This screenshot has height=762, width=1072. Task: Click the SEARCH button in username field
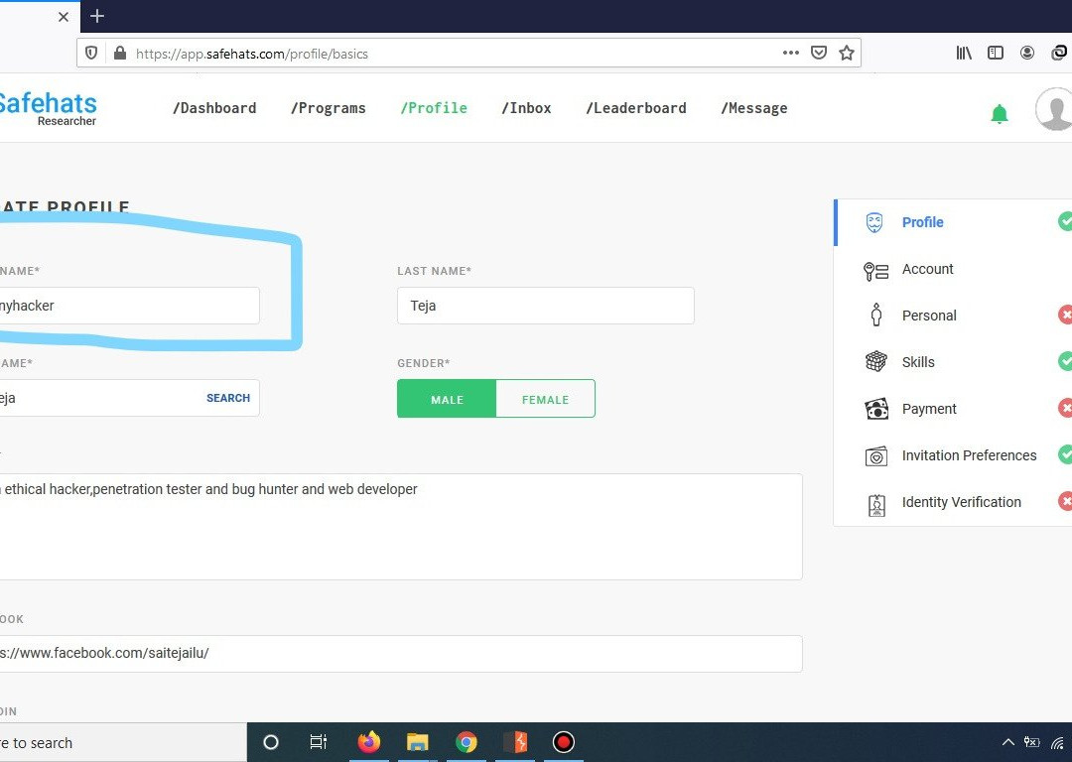[x=228, y=398]
